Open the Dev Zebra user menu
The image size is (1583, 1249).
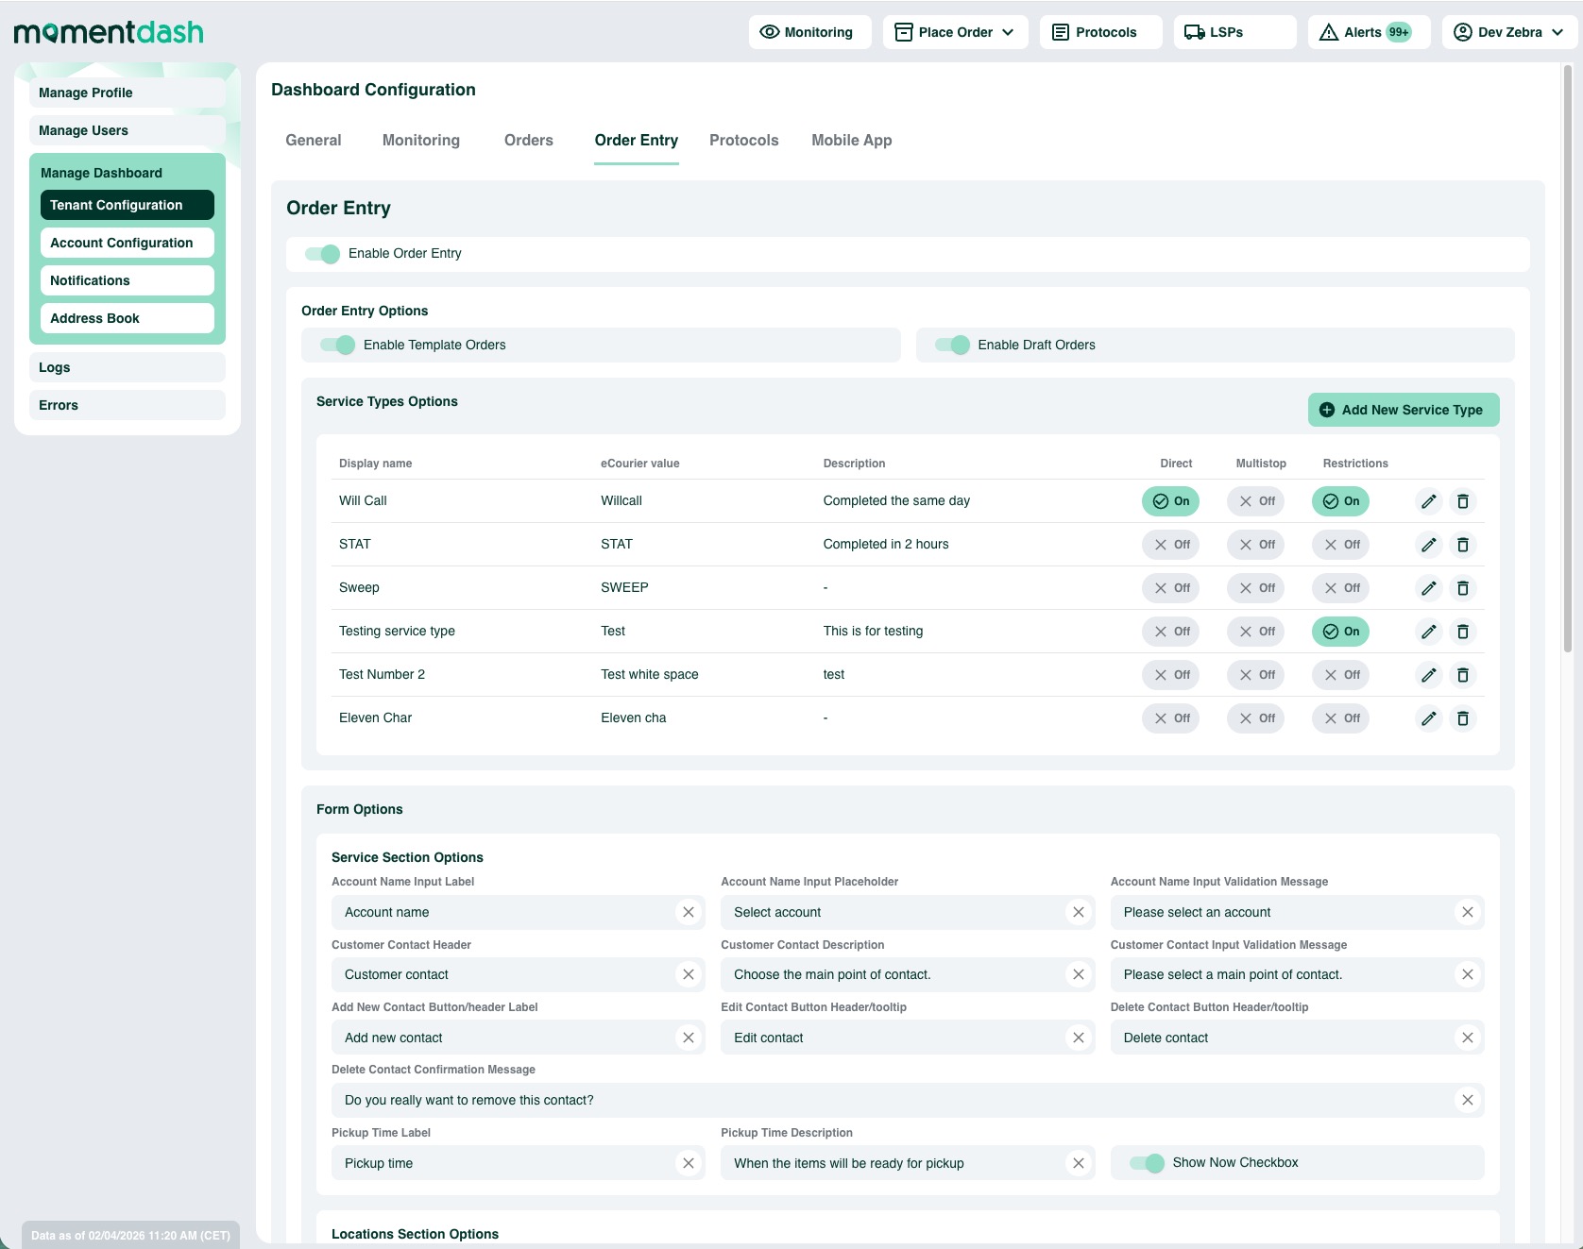click(1508, 32)
